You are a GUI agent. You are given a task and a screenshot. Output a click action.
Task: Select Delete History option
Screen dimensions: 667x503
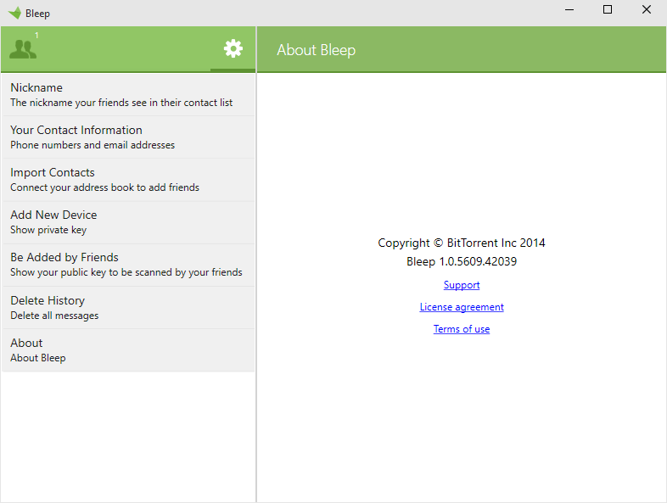(128, 307)
